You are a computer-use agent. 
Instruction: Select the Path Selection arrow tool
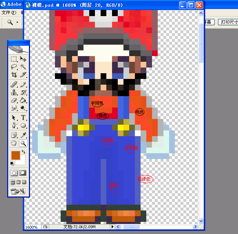pyautogui.click(x=14, y=118)
